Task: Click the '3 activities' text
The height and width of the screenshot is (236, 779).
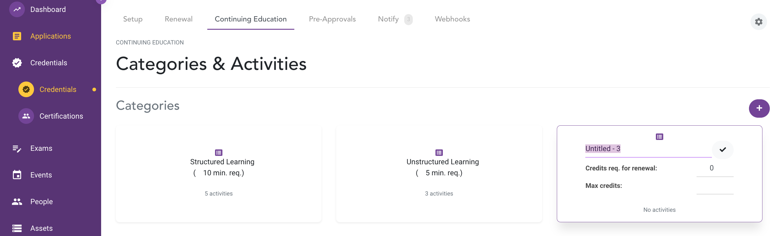Action: tap(439, 194)
